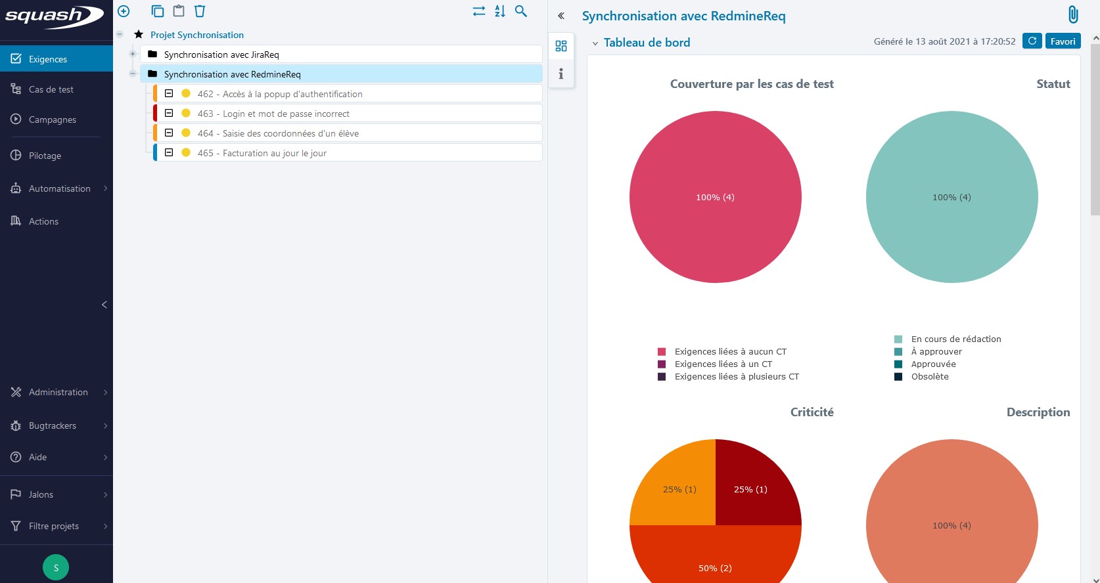Click the alphabetical sort icon
This screenshot has height=583, width=1100.
tap(500, 11)
